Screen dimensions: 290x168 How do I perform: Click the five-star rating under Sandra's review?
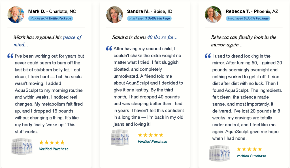click(x=150, y=135)
